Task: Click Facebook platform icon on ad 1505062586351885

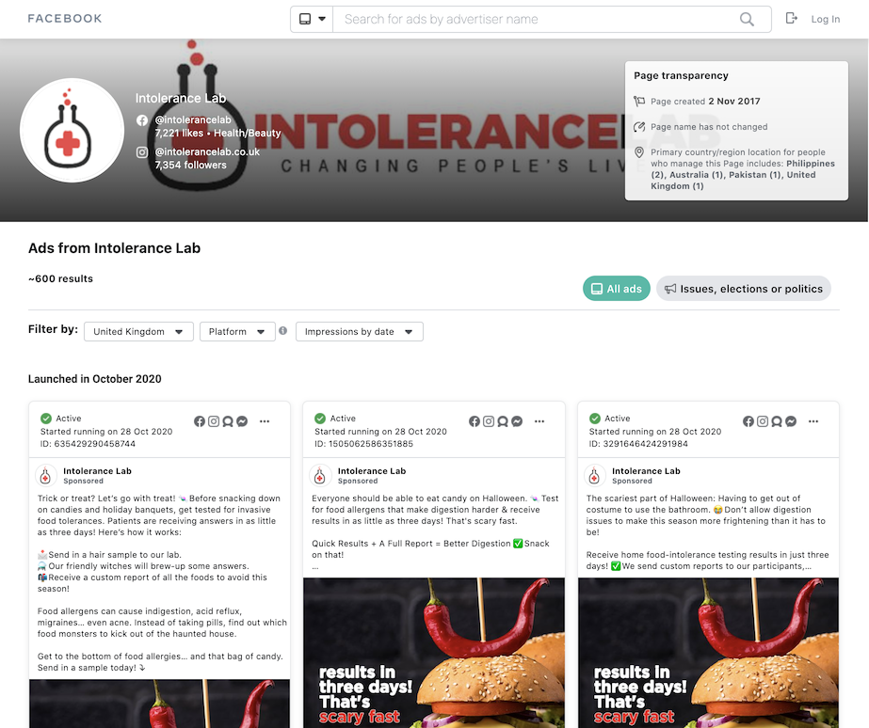Action: point(475,421)
